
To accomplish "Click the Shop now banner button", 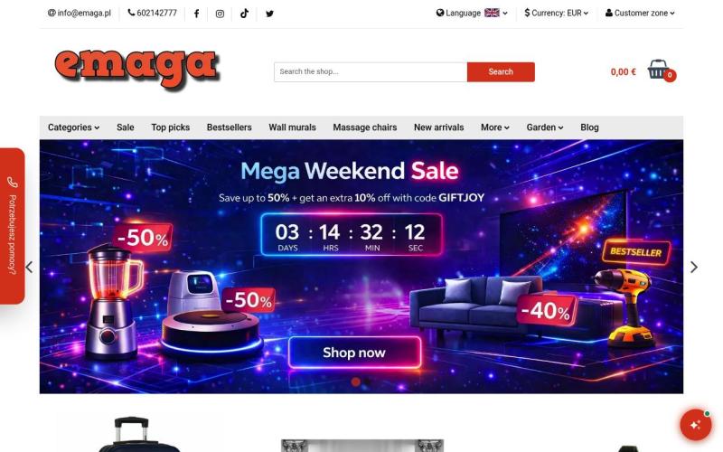I will pyautogui.click(x=354, y=353).
